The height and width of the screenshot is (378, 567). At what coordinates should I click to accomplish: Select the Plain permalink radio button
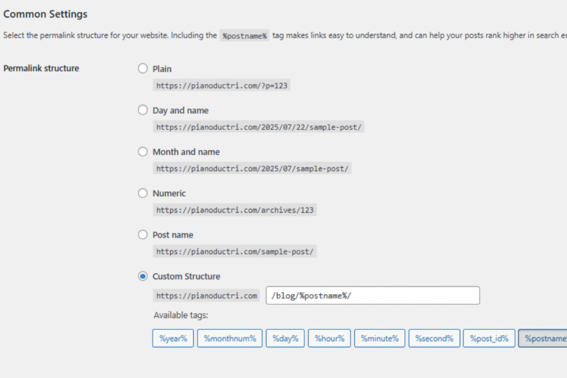tap(143, 69)
